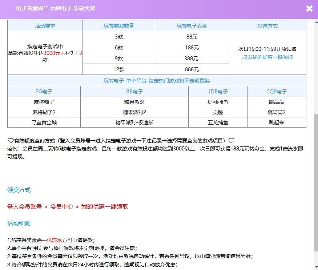
Task: Click the 财神捕鱼 game cell
Action: pos(218,102)
